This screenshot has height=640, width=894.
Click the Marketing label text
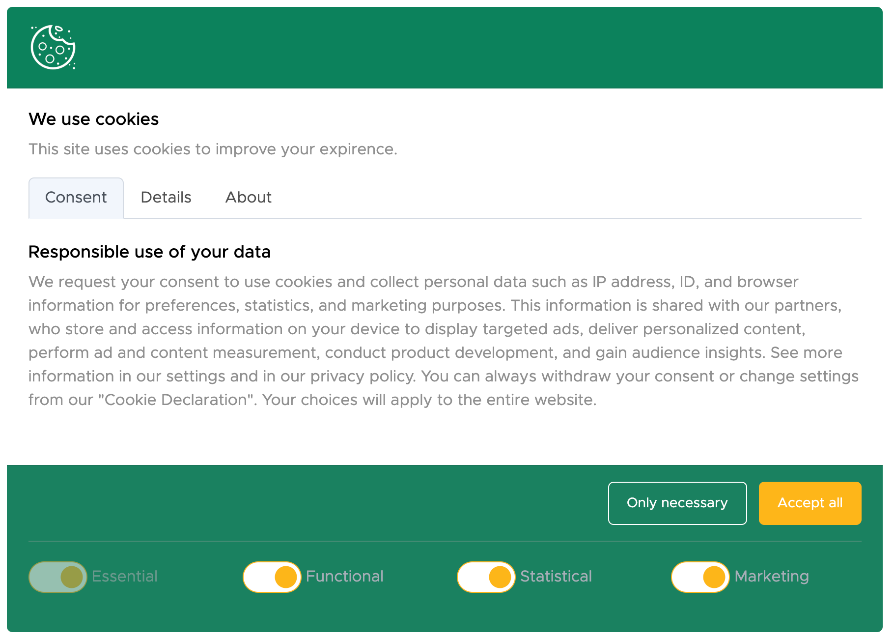pos(772,576)
